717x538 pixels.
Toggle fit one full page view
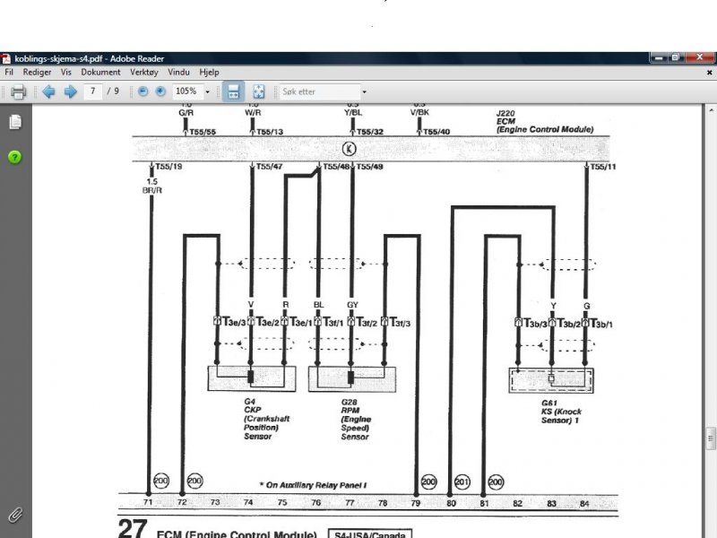(258, 91)
